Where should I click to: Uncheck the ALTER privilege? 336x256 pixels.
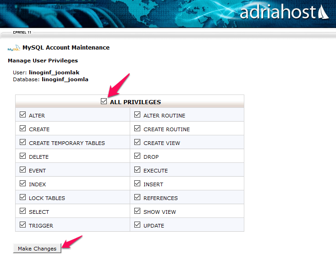(23, 115)
